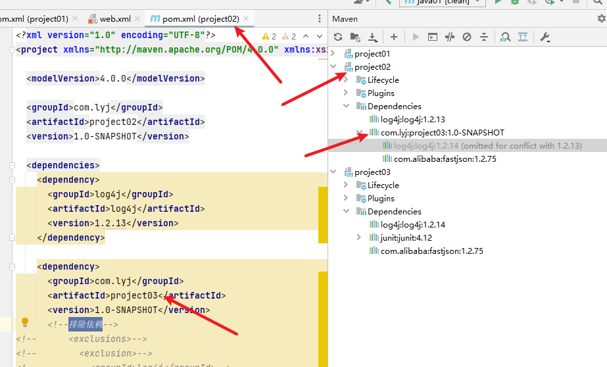The height and width of the screenshot is (367, 607).
Task: Add a Maven project with plus icon
Action: (x=394, y=37)
